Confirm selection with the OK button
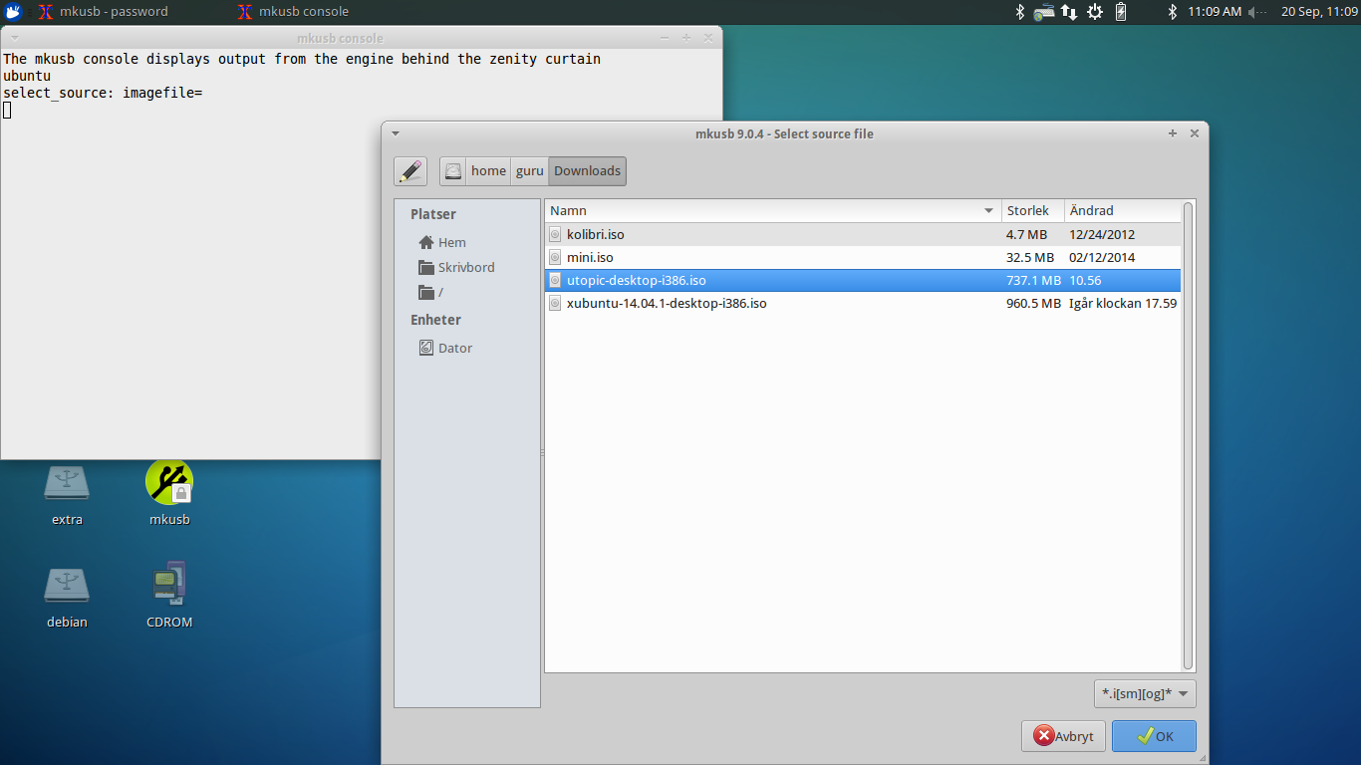1361x765 pixels. coord(1154,737)
